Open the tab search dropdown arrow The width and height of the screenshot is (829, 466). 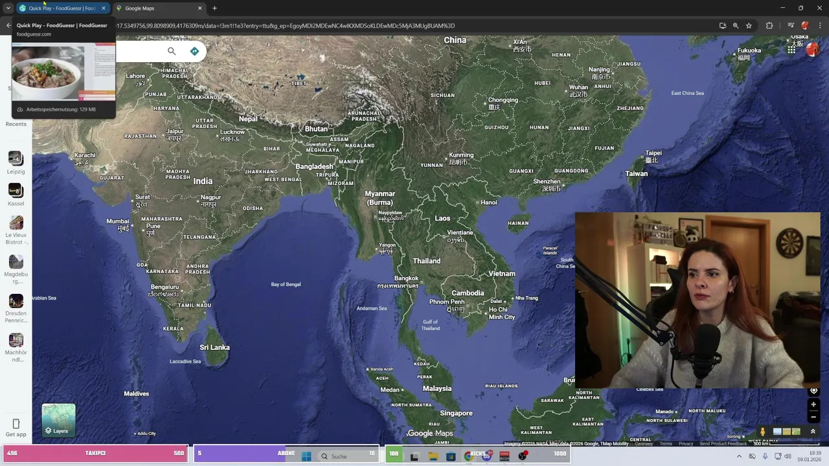tap(8, 8)
